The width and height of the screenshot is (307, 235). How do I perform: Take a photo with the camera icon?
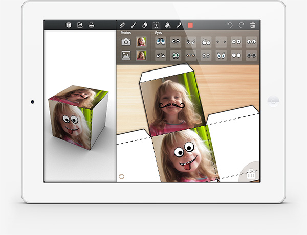126,42
